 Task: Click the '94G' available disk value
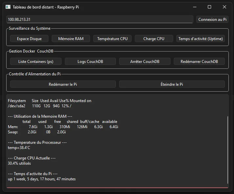point(56,106)
